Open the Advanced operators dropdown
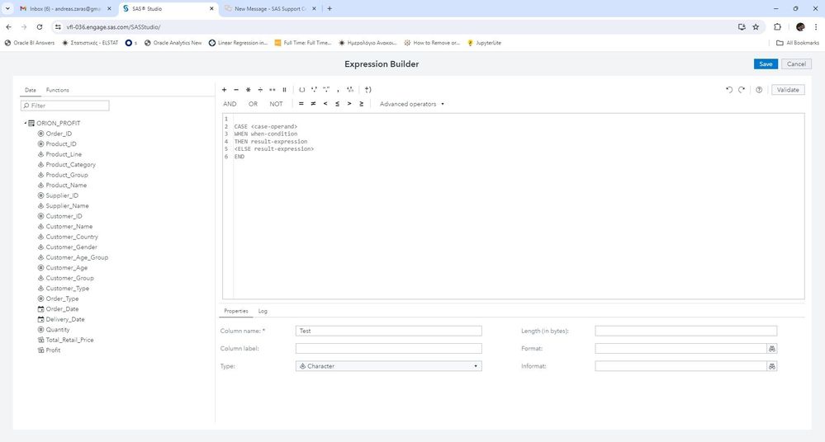The height and width of the screenshot is (442, 825). (412, 104)
